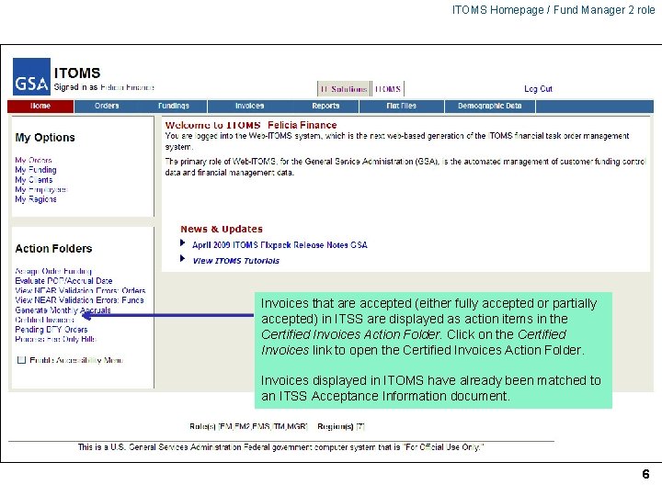This screenshot has height=496, width=662.
Task: Open the Certified Invoices action folder
Action: [45, 320]
